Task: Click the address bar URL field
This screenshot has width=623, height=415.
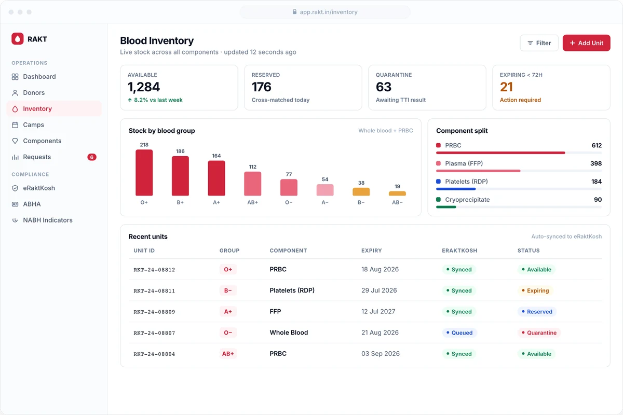Action: 325,12
